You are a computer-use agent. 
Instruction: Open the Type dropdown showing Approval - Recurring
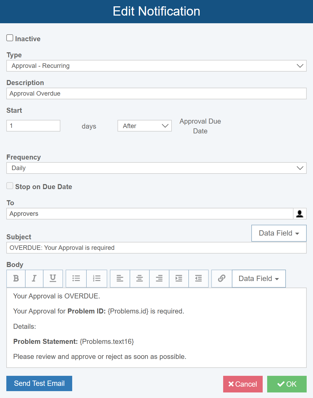tap(156, 66)
